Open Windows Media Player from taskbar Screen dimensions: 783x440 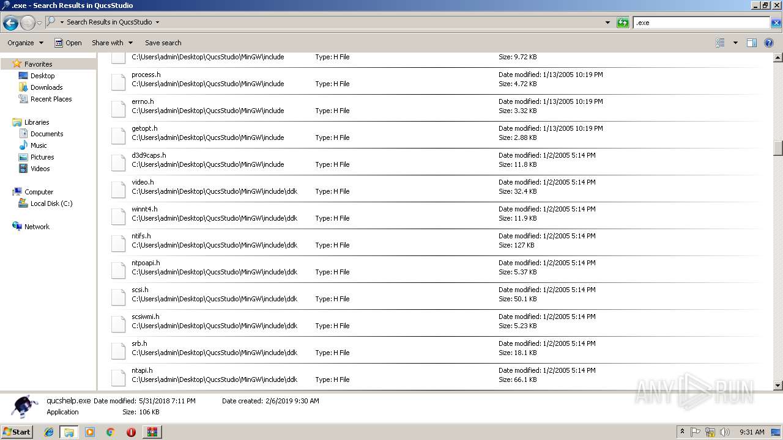click(90, 432)
